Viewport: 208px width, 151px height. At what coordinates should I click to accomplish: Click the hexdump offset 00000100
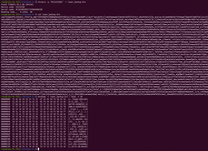tap(6, 139)
